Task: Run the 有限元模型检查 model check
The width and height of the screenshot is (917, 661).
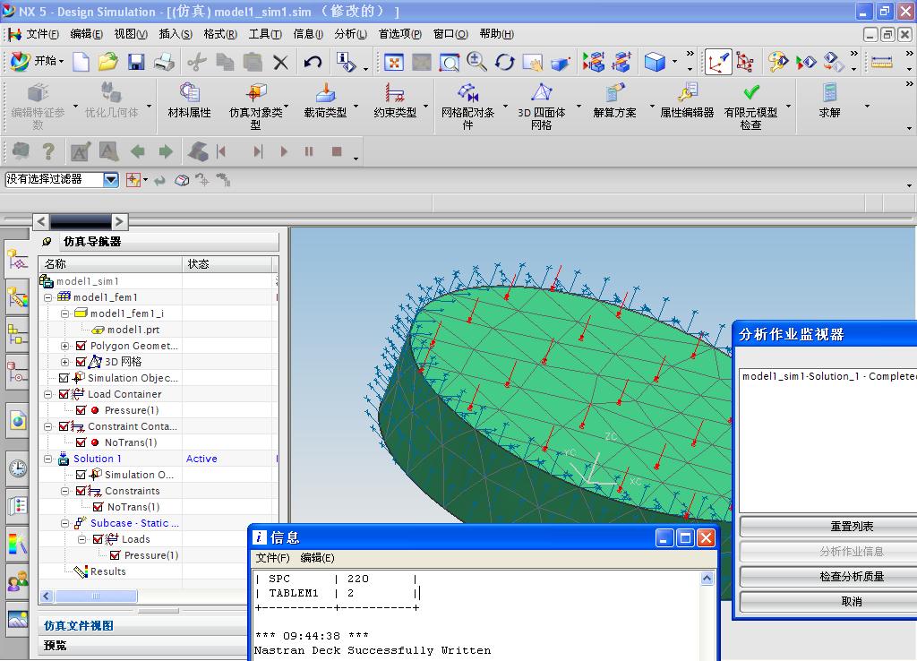Action: [x=750, y=93]
